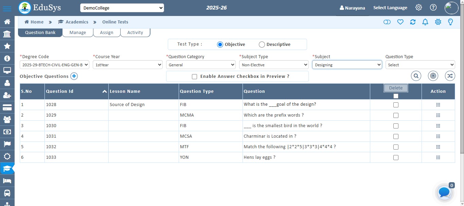Select the Descriptive test type radio button
Viewport: 464px width, 206px height.
click(262, 44)
